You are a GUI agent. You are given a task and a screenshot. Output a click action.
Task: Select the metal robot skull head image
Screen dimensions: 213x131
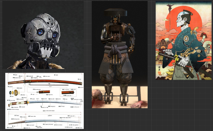tap(43, 35)
